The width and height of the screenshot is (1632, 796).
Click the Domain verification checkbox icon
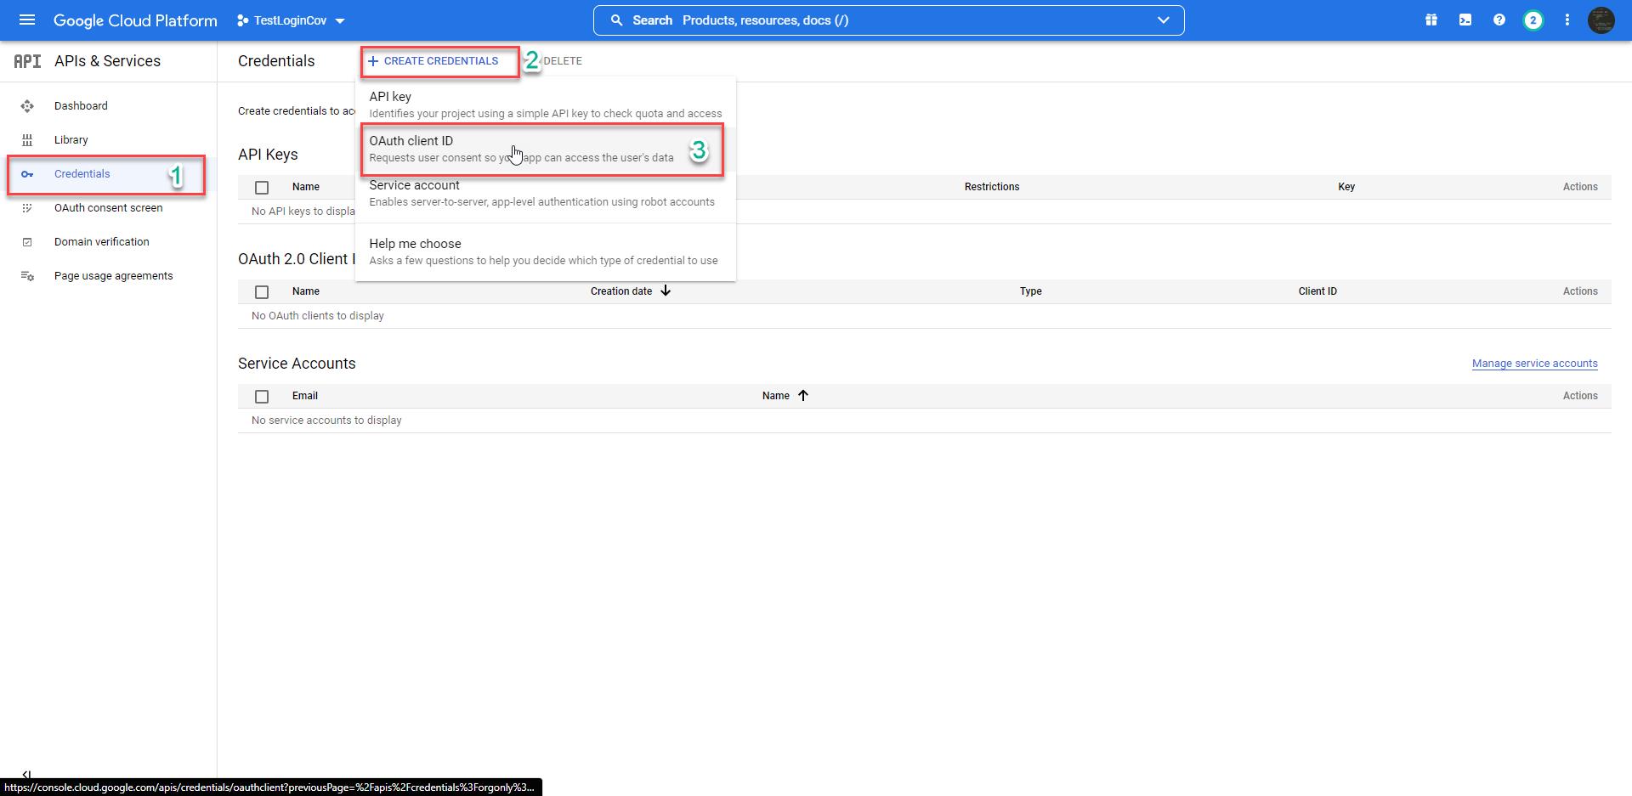[27, 242]
